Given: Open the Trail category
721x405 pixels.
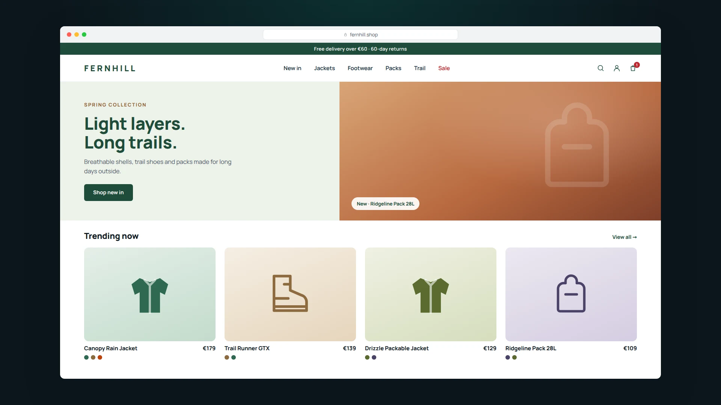Looking at the screenshot, I should (419, 68).
